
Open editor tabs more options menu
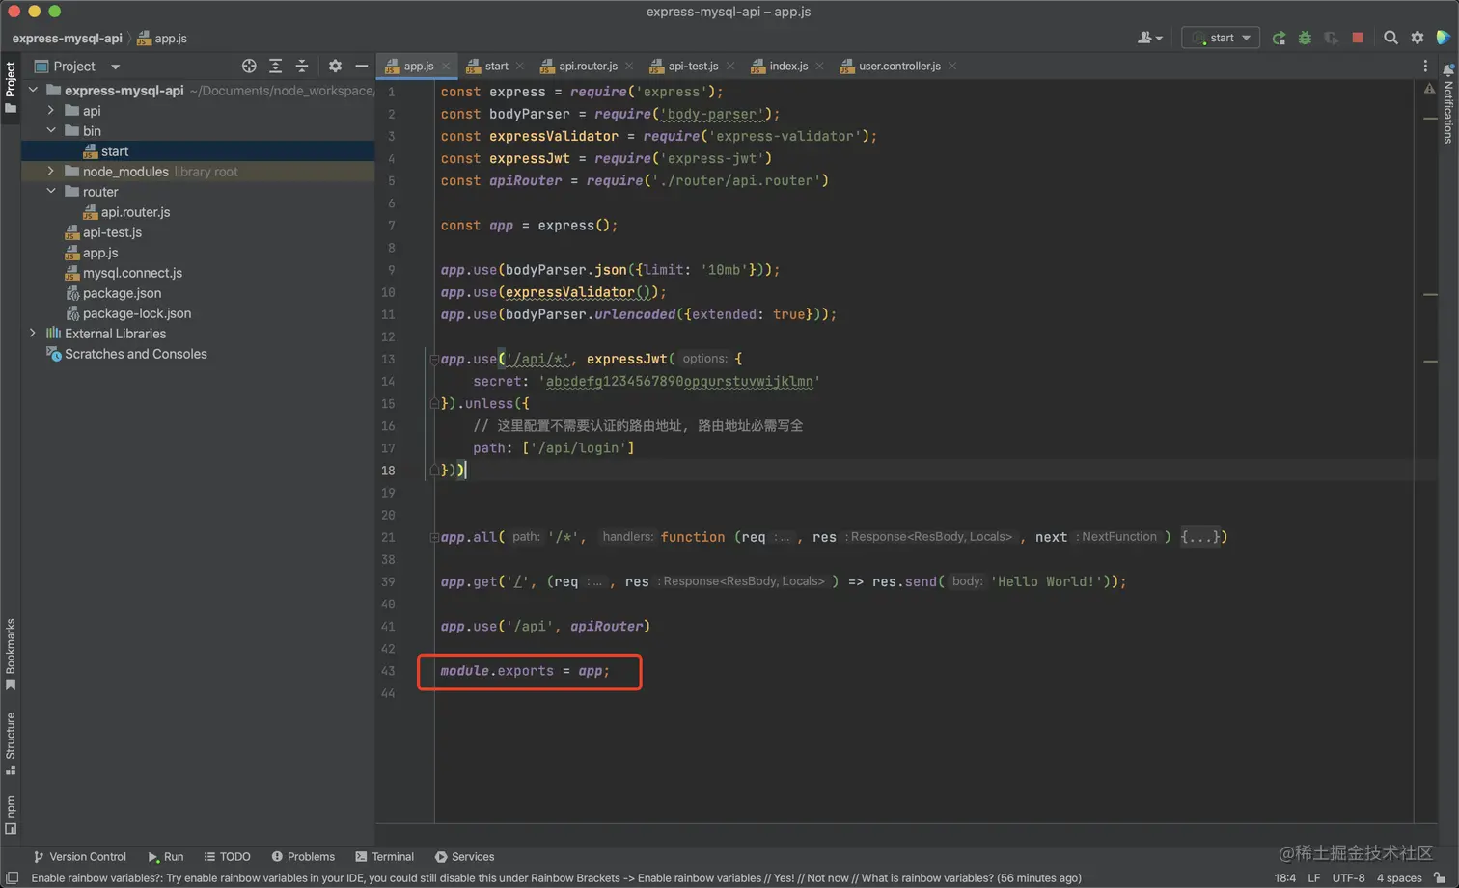1425,66
